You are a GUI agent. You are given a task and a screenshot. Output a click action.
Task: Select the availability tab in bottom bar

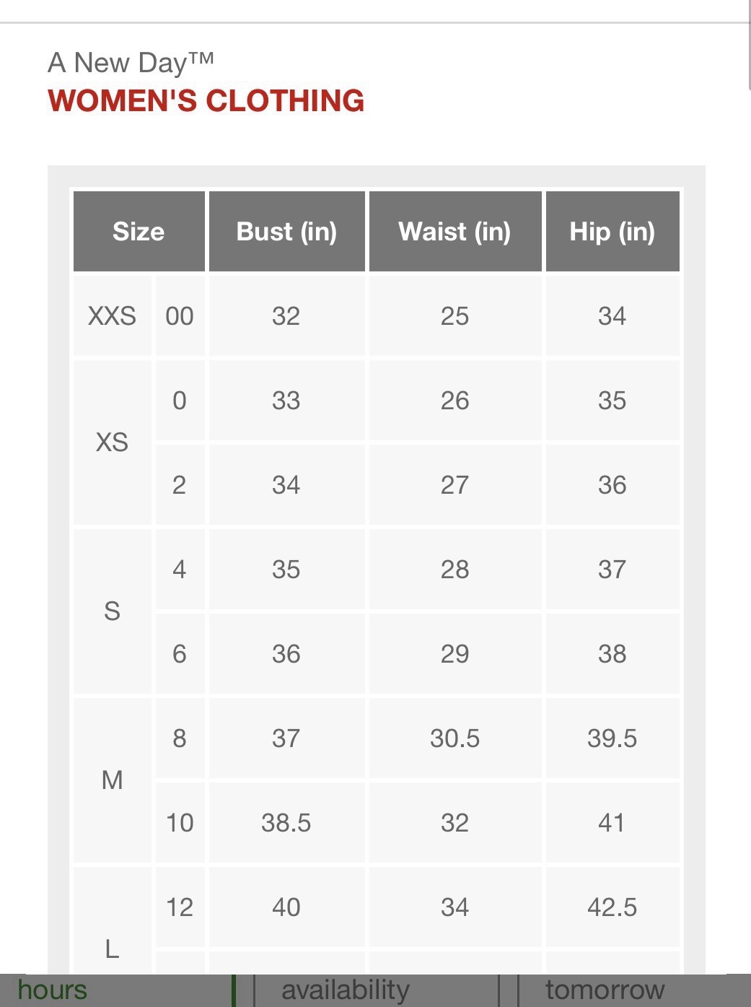346,990
